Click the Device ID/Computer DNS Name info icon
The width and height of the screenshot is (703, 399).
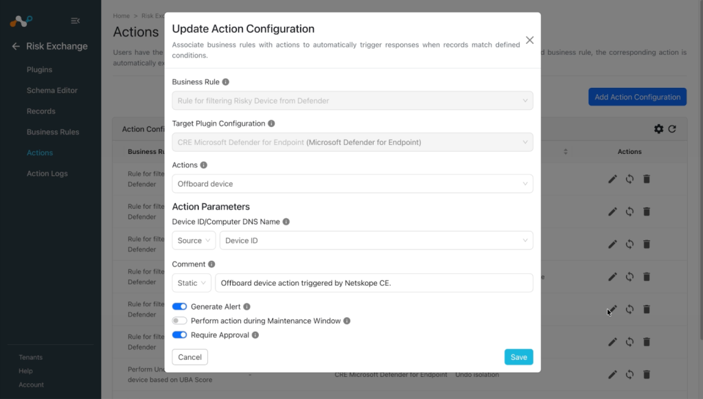(286, 221)
